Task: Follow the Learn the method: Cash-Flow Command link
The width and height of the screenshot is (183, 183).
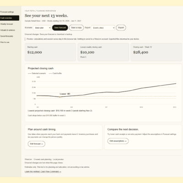Action: 43,172
